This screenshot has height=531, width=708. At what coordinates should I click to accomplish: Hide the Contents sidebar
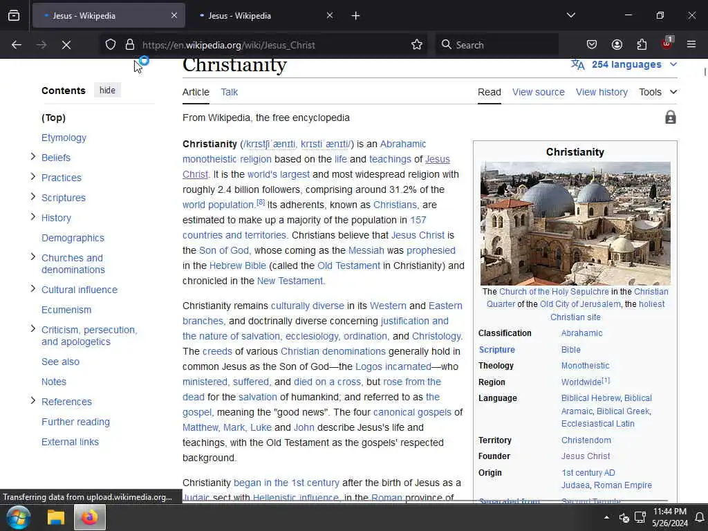pyautogui.click(x=107, y=91)
